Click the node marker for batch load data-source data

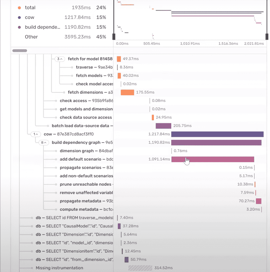coord(48,126)
